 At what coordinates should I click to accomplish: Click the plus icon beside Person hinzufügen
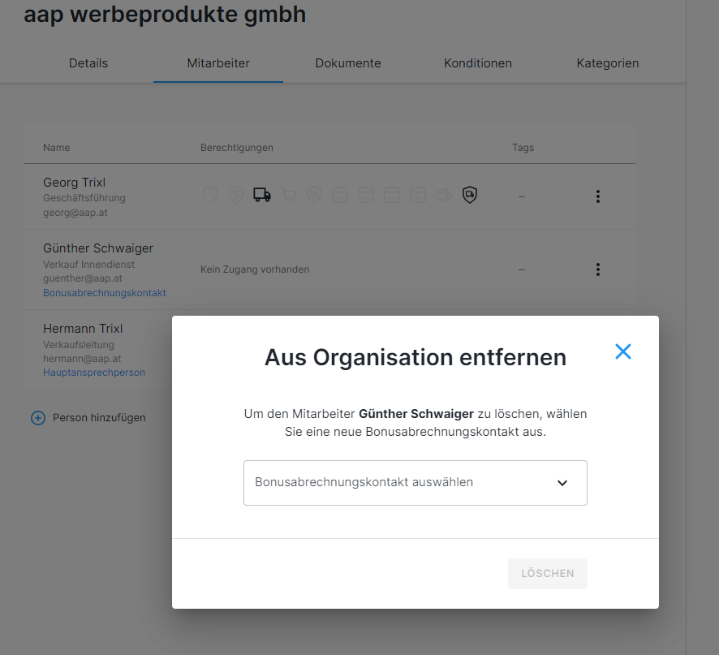(37, 418)
